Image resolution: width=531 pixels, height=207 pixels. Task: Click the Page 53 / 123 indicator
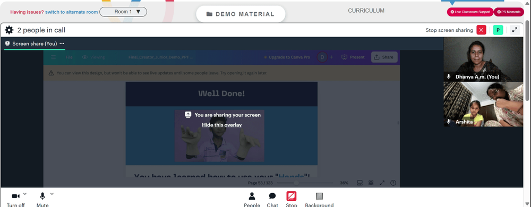pos(260,183)
